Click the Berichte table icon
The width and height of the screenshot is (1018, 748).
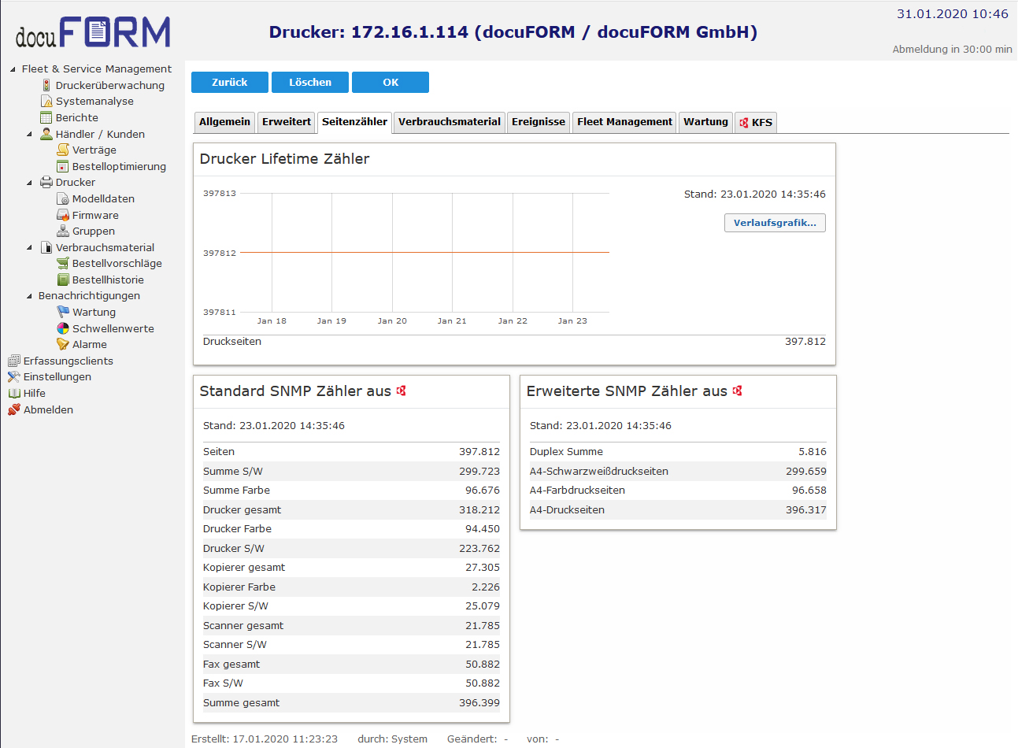point(46,118)
